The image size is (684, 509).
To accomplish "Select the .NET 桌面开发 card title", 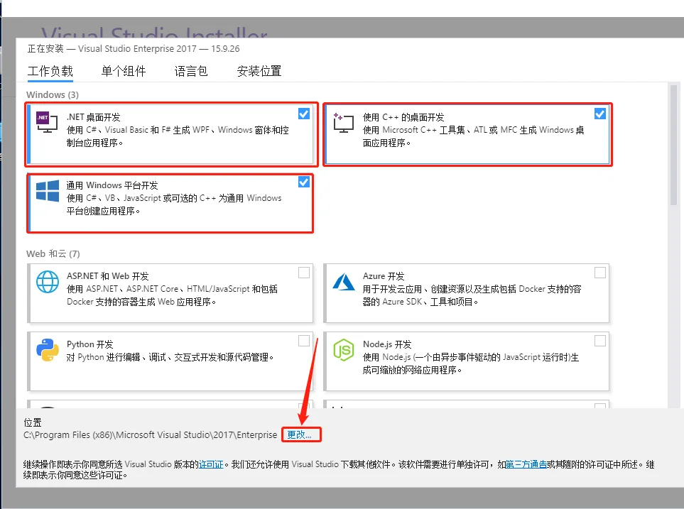I will click(x=93, y=117).
